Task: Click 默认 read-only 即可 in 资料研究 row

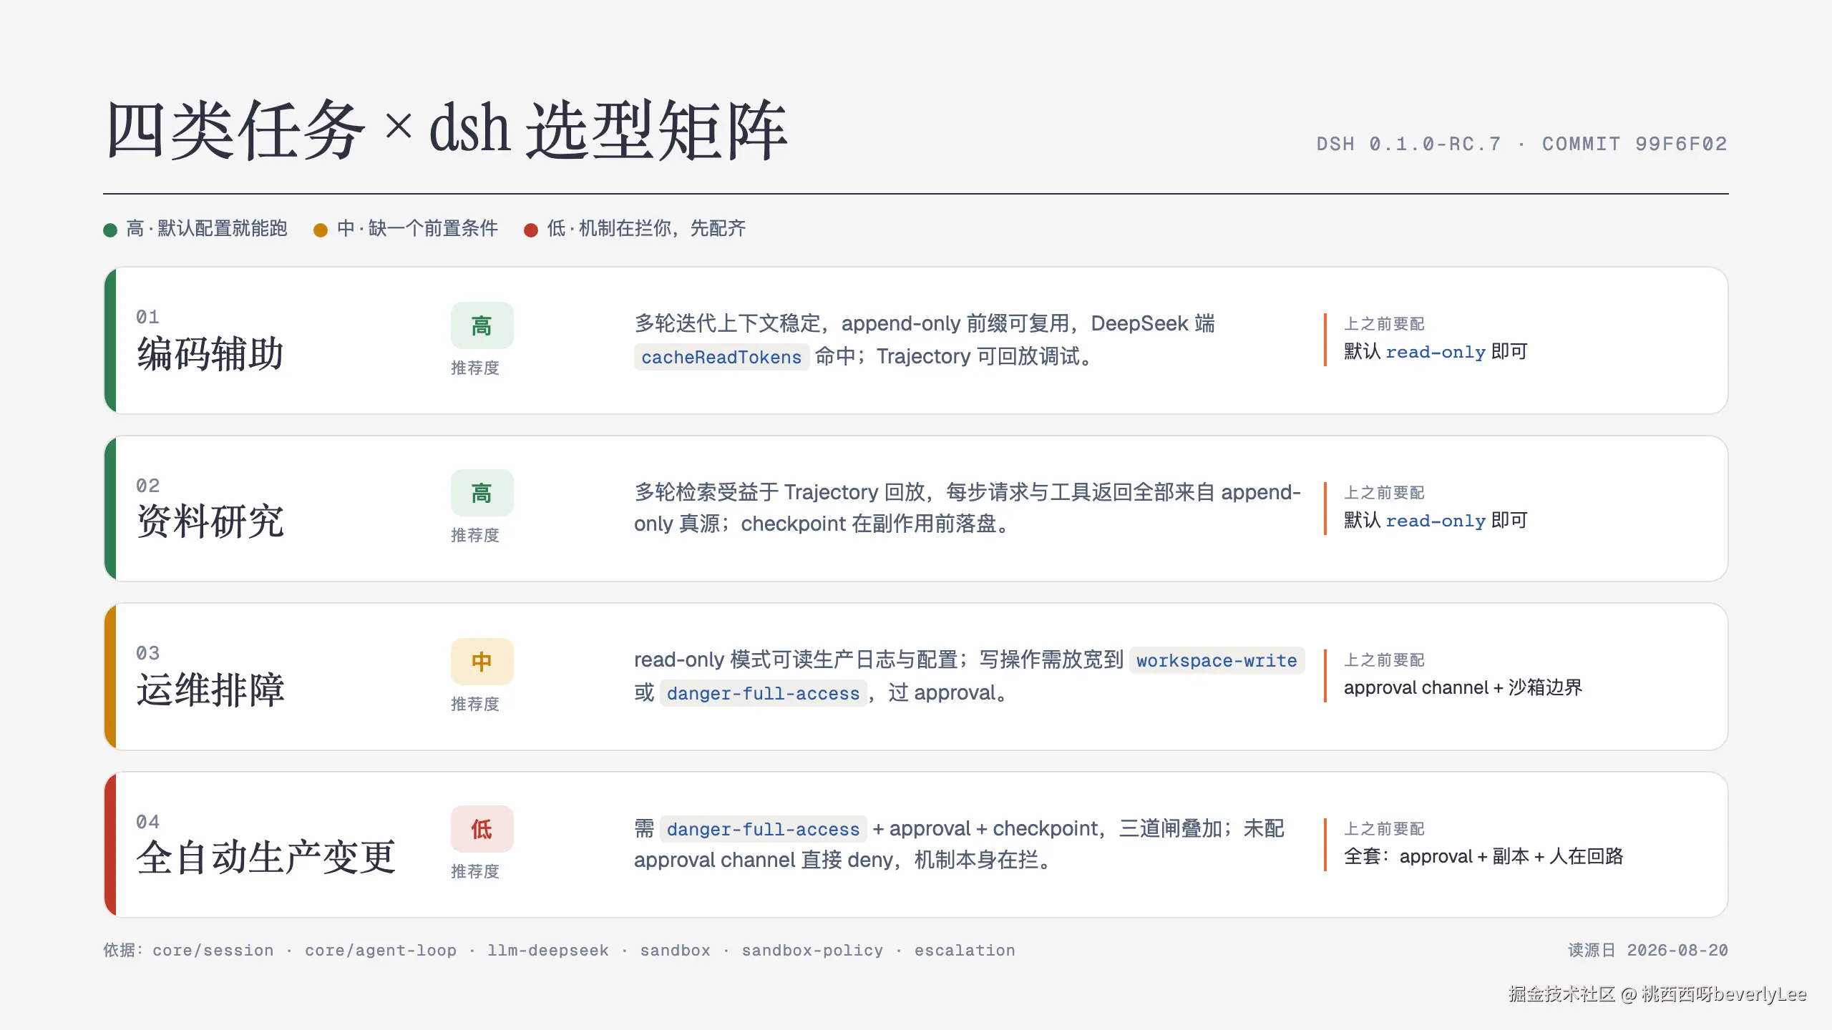Action: point(1436,521)
